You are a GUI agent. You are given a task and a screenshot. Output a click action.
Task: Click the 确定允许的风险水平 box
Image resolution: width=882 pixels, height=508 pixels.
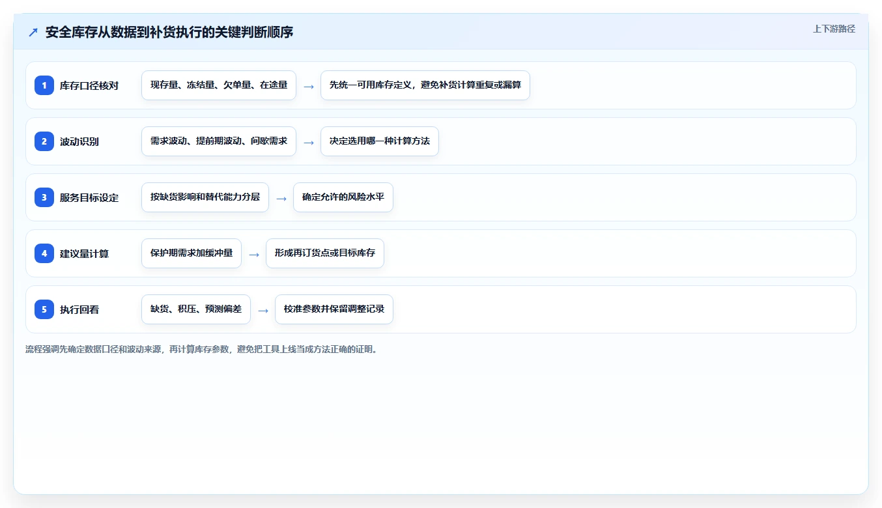[x=343, y=197]
